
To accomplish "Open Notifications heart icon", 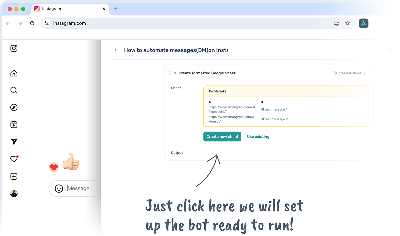I will 14,159.
